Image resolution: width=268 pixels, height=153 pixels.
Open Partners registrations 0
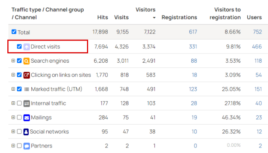pyautogui.click(x=195, y=146)
